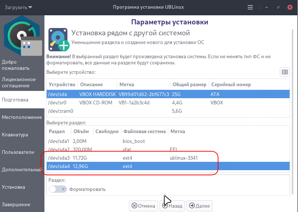Image resolution: width=298 pixels, height=212 pixels.
Task: Close the installer window
Action: [x=290, y=7]
